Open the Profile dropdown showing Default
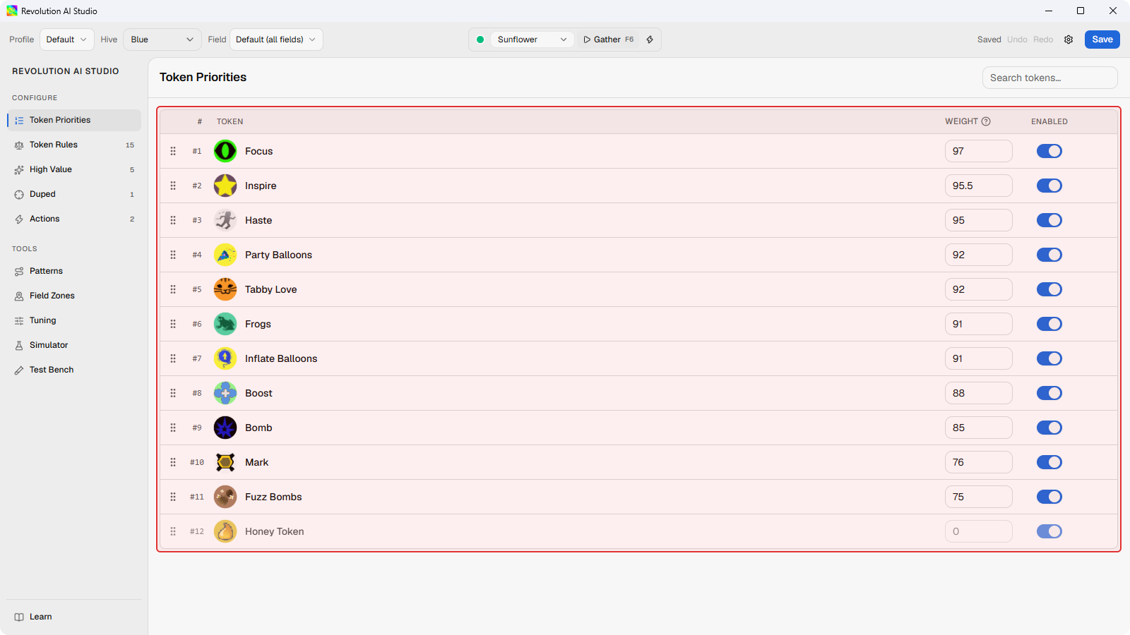The height and width of the screenshot is (635, 1130). tap(66, 40)
